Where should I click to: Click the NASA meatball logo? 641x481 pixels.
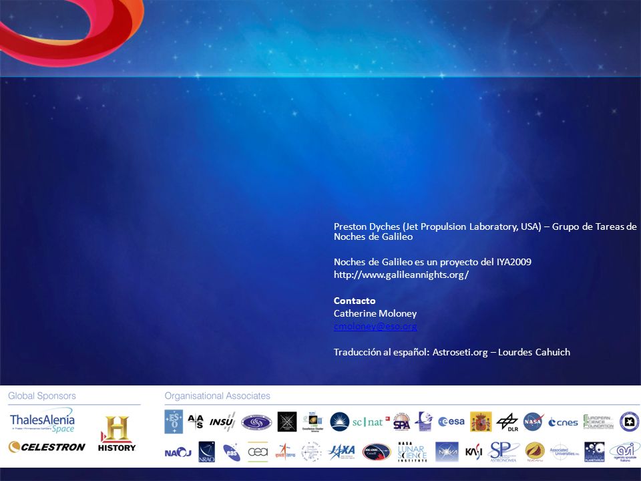(533, 422)
